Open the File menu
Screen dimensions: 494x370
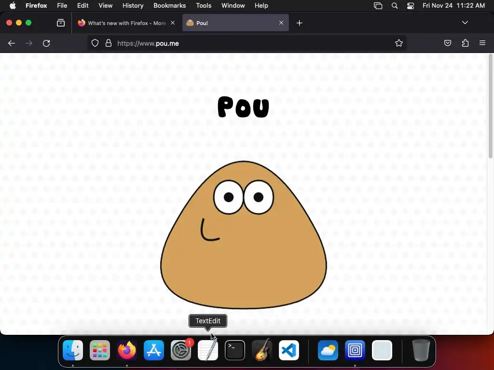tap(62, 5)
